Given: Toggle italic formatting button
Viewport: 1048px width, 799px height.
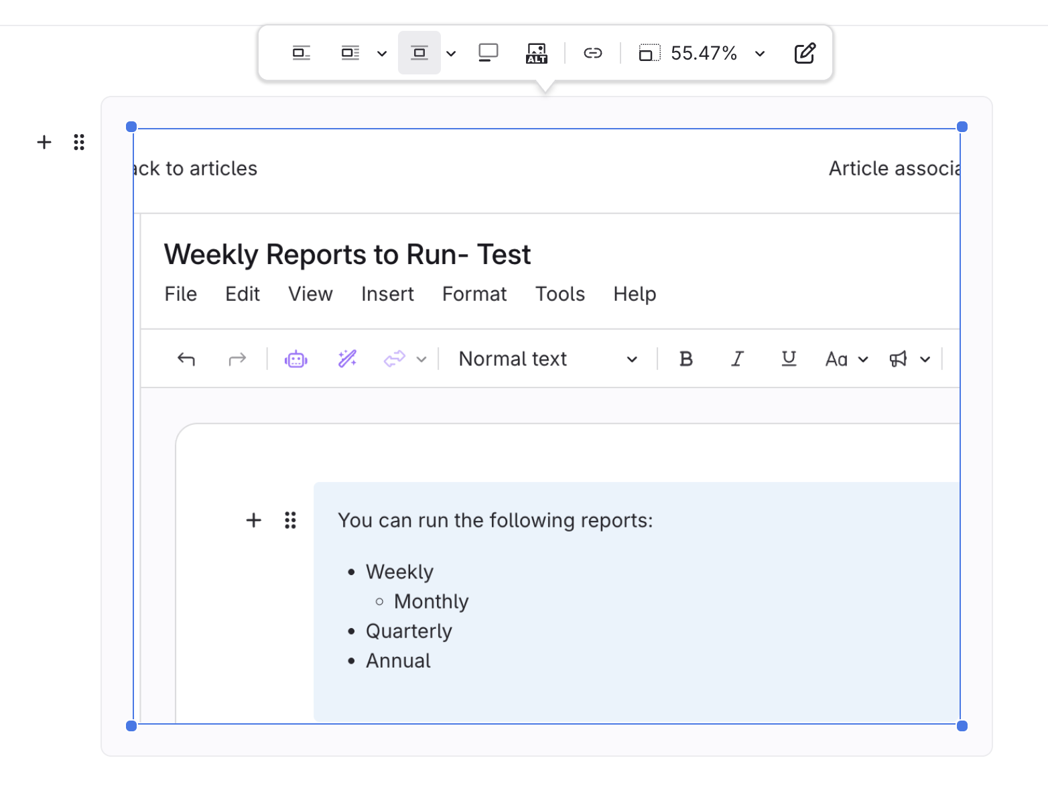Looking at the screenshot, I should [x=737, y=359].
